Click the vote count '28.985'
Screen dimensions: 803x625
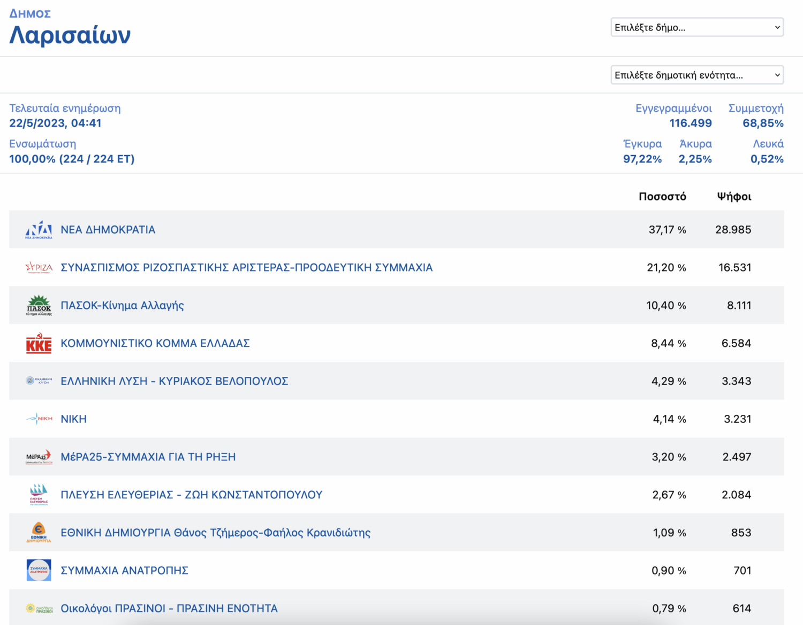pos(733,230)
